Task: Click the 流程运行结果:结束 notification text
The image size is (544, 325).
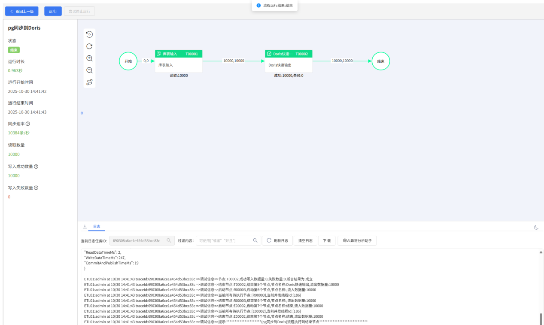Action: (x=278, y=6)
